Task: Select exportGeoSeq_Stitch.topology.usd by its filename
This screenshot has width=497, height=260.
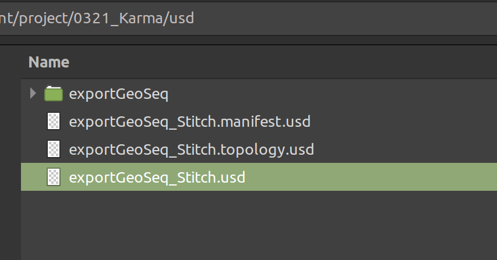Action: [x=192, y=150]
